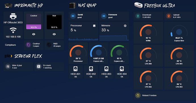Click the Freebox Download icon
This screenshot has width=196, height=103.
(x=138, y=16)
